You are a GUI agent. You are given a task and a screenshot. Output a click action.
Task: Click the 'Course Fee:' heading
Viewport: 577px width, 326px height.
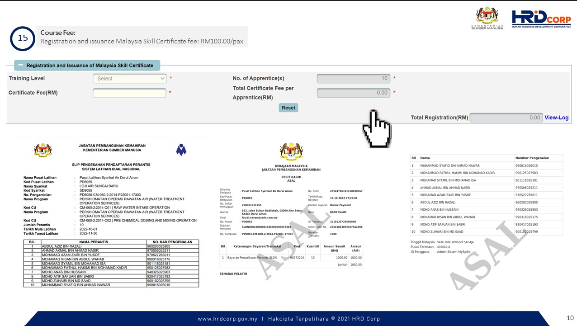58,33
